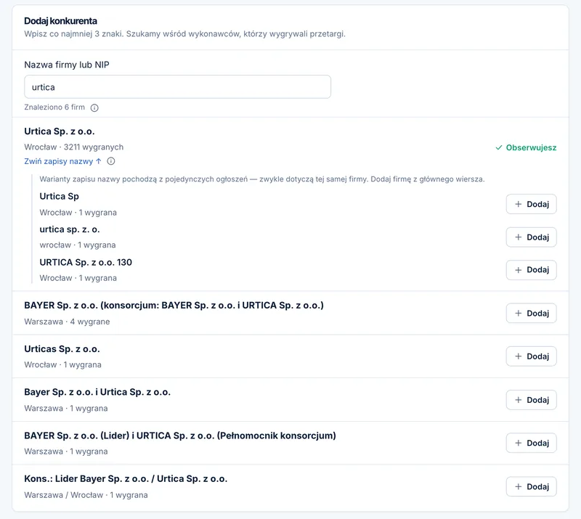
Task: Click the 'Dodaj konkurenta' heading
Action: pyautogui.click(x=60, y=21)
